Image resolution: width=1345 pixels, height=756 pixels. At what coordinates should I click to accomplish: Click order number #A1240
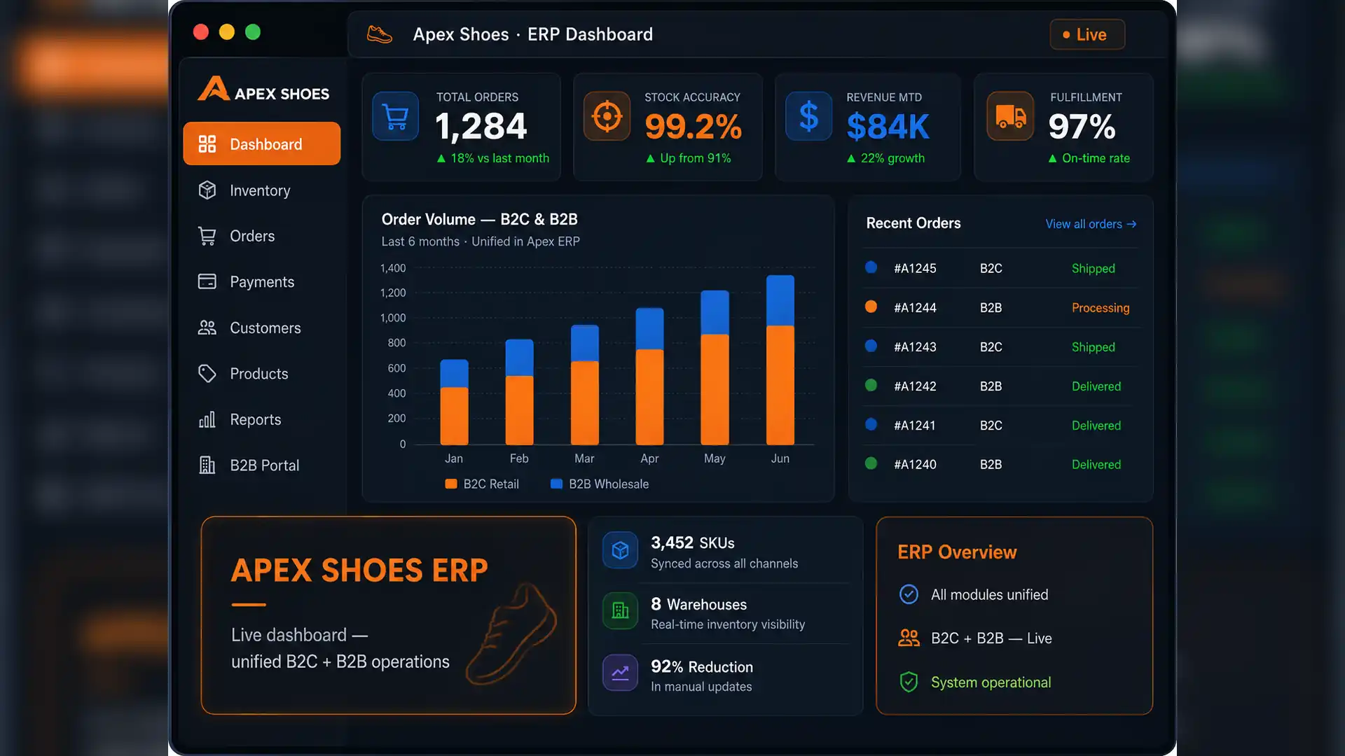coord(915,464)
